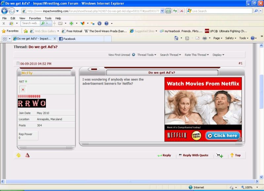Open the forum Display dropdown
264x191 pixels.
218,55
